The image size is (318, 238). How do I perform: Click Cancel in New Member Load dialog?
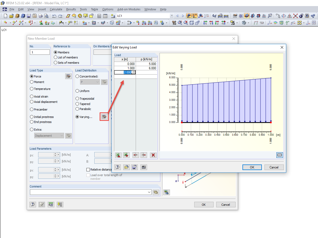pos(226,204)
